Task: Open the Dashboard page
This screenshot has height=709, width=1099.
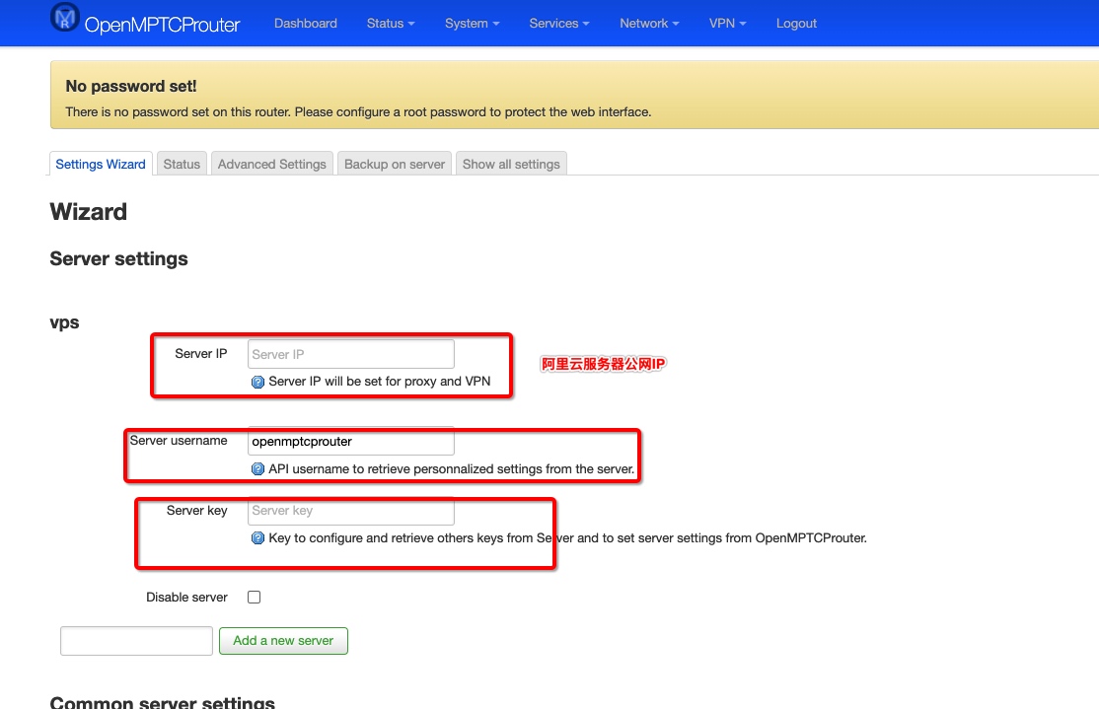Action: point(306,23)
